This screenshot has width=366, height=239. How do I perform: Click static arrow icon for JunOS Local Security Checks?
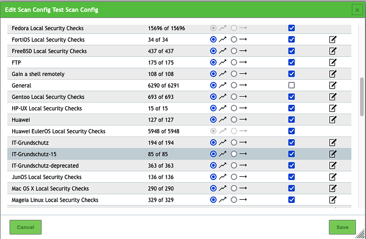click(243, 177)
